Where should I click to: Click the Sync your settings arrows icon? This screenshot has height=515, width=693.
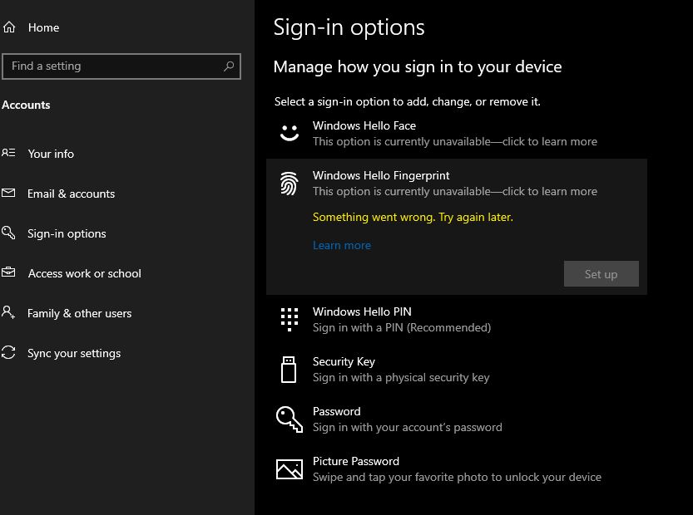coord(8,352)
